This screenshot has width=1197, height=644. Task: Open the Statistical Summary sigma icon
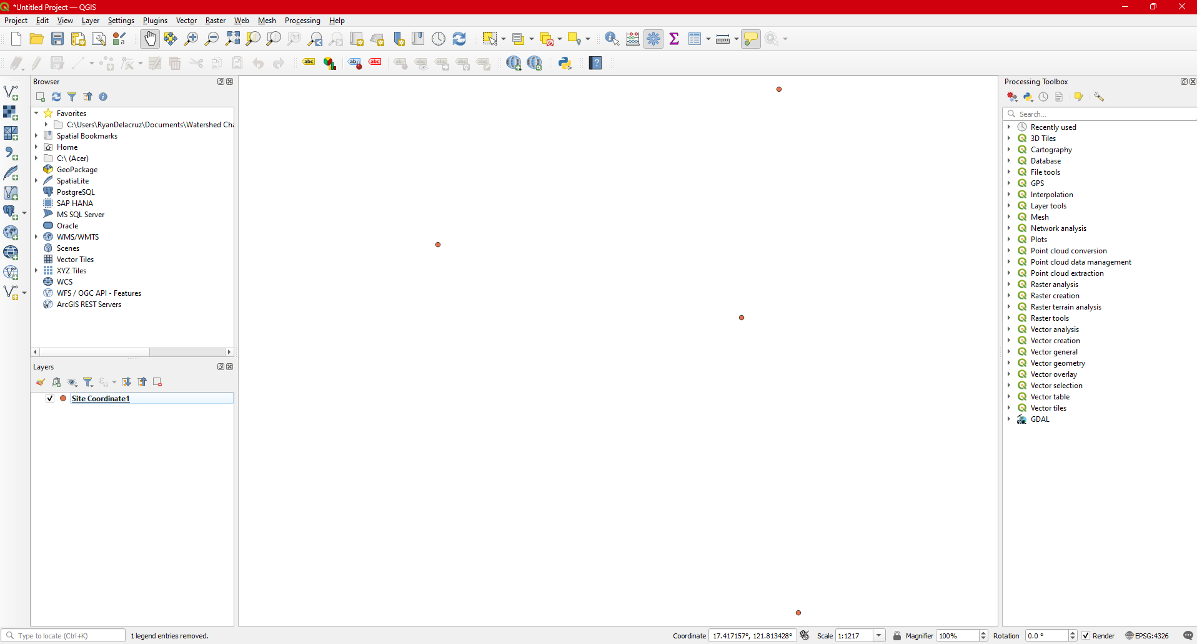[674, 39]
